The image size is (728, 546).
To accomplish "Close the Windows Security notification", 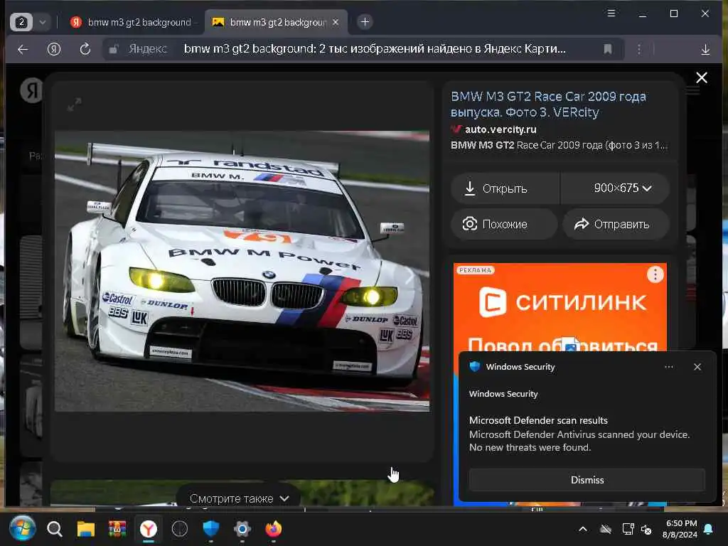I will pyautogui.click(x=697, y=367).
